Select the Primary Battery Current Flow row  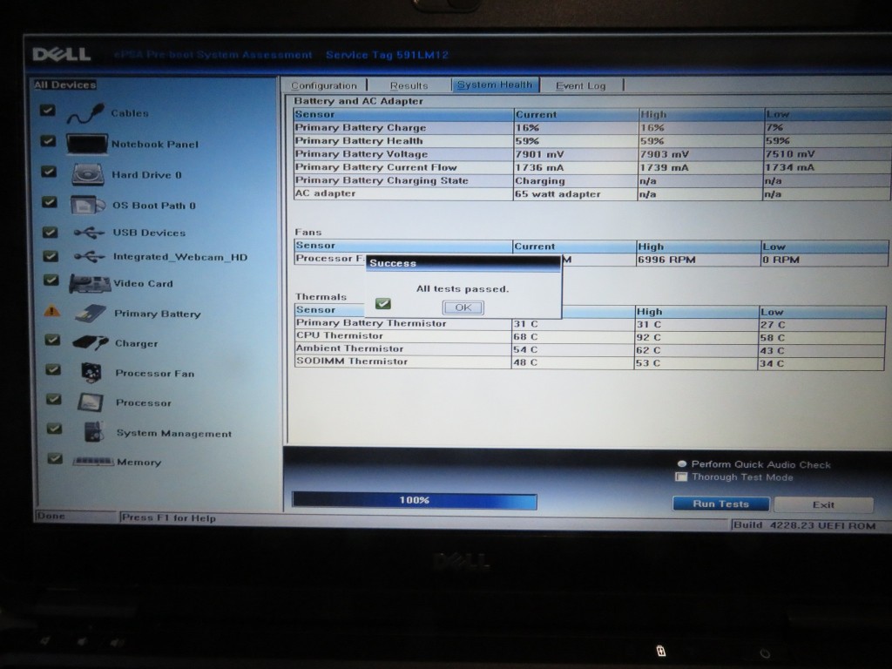coord(591,167)
